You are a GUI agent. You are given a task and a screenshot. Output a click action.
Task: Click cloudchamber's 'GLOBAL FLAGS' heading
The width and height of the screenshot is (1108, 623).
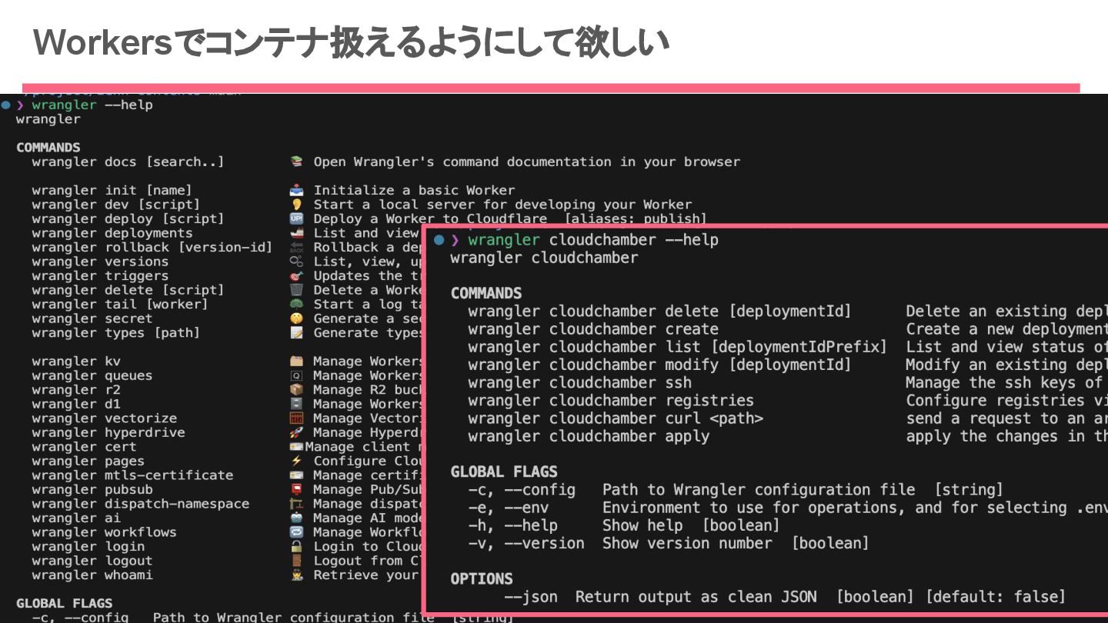[504, 472]
